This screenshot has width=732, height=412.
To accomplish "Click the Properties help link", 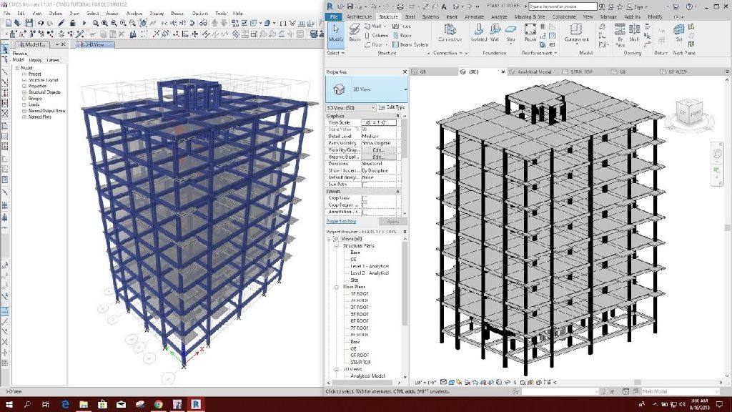I will point(342,221).
